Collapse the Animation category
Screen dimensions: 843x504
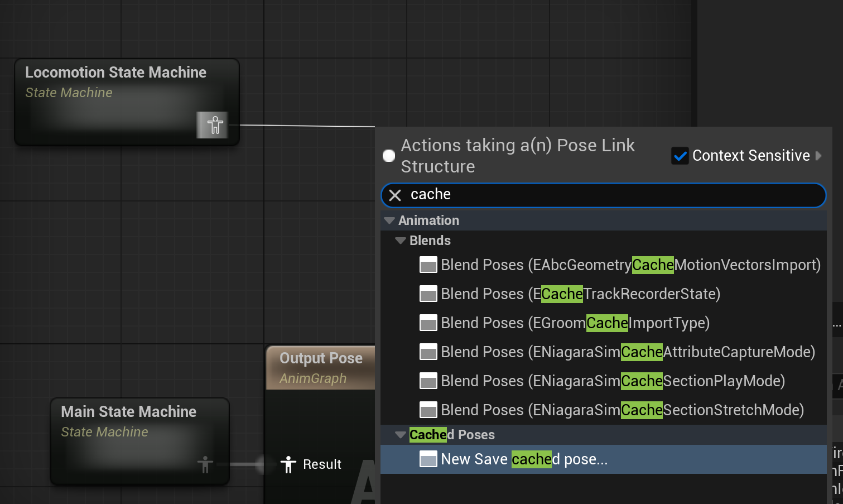389,220
